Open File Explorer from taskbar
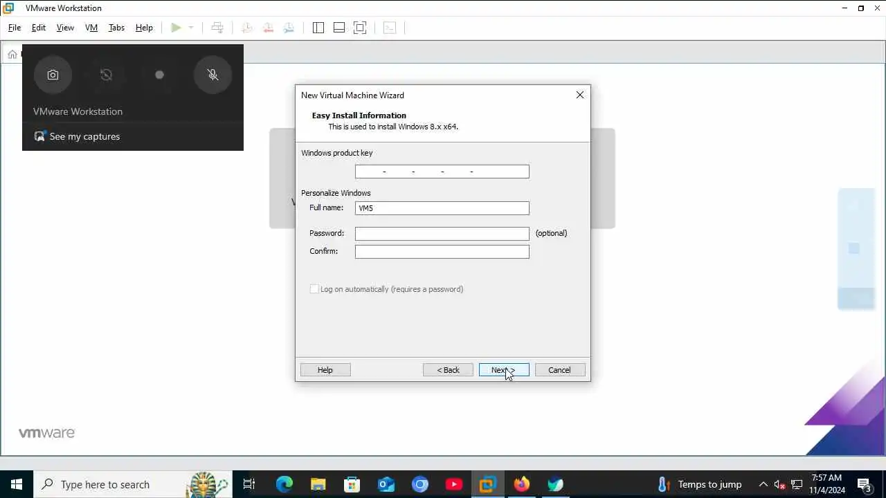Screen dimensions: 886x498 [318, 484]
